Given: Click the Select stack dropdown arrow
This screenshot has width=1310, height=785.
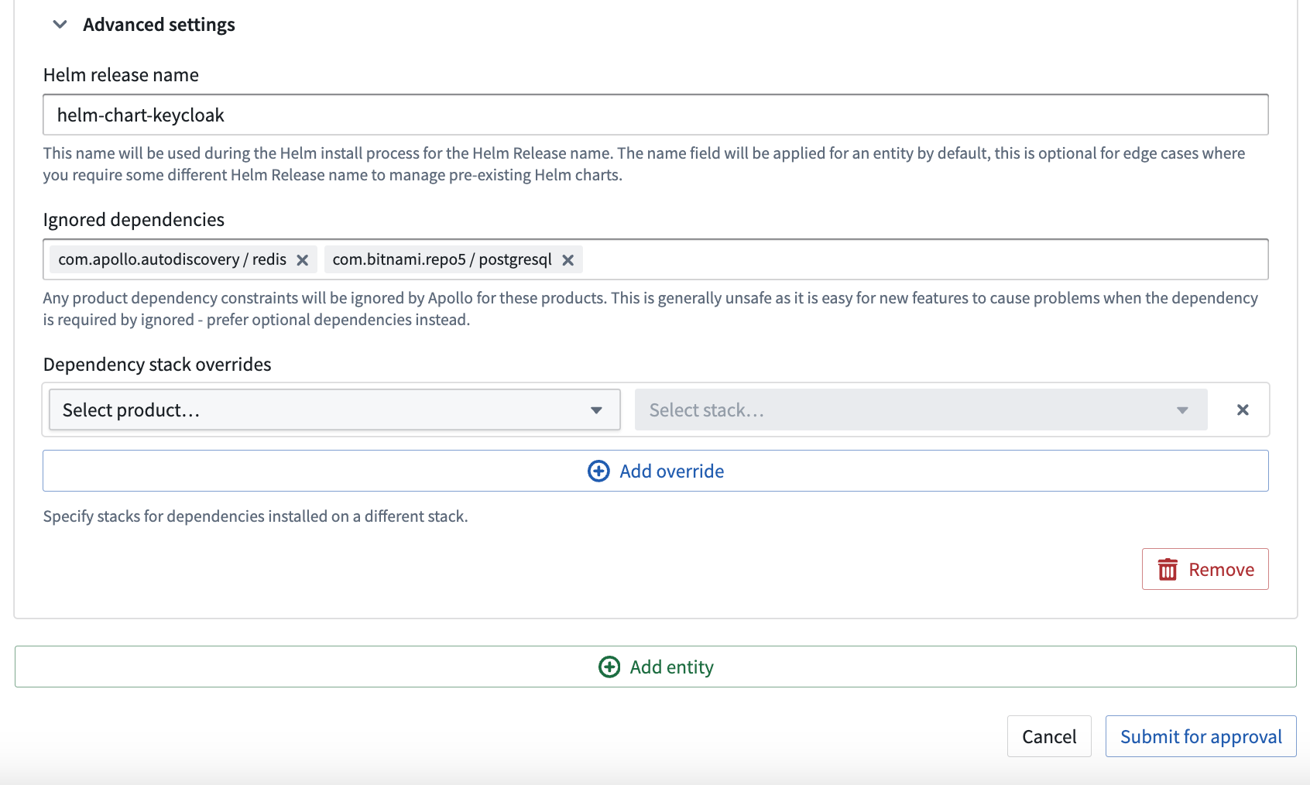Looking at the screenshot, I should tap(1182, 410).
